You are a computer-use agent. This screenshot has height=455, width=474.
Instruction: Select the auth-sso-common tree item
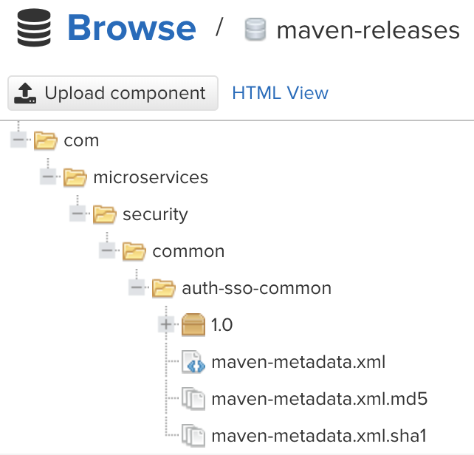tap(256, 288)
